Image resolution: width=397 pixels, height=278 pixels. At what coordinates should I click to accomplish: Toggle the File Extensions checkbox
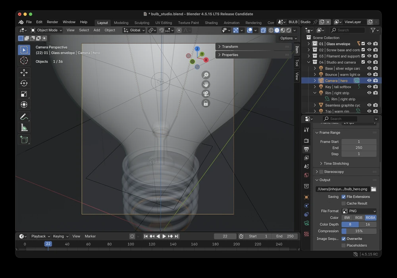[343, 197]
